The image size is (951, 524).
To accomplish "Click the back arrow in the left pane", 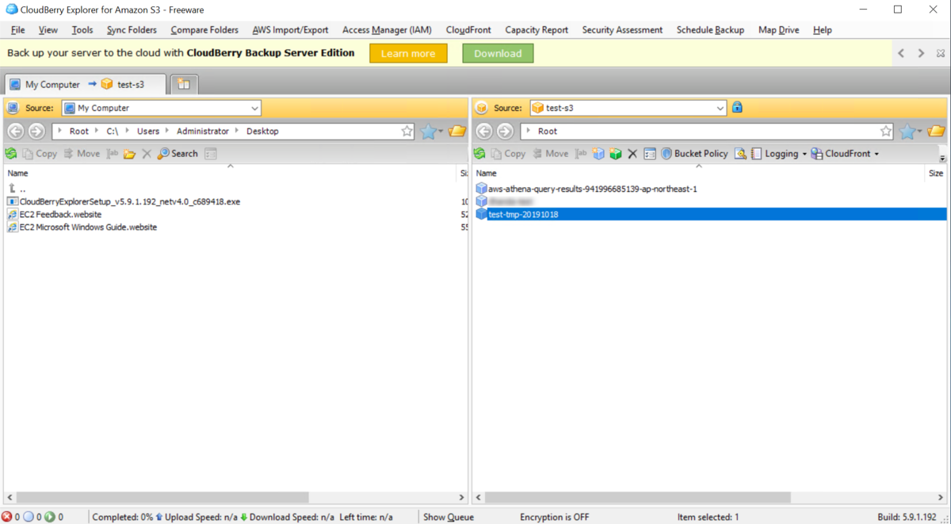I will coord(15,131).
